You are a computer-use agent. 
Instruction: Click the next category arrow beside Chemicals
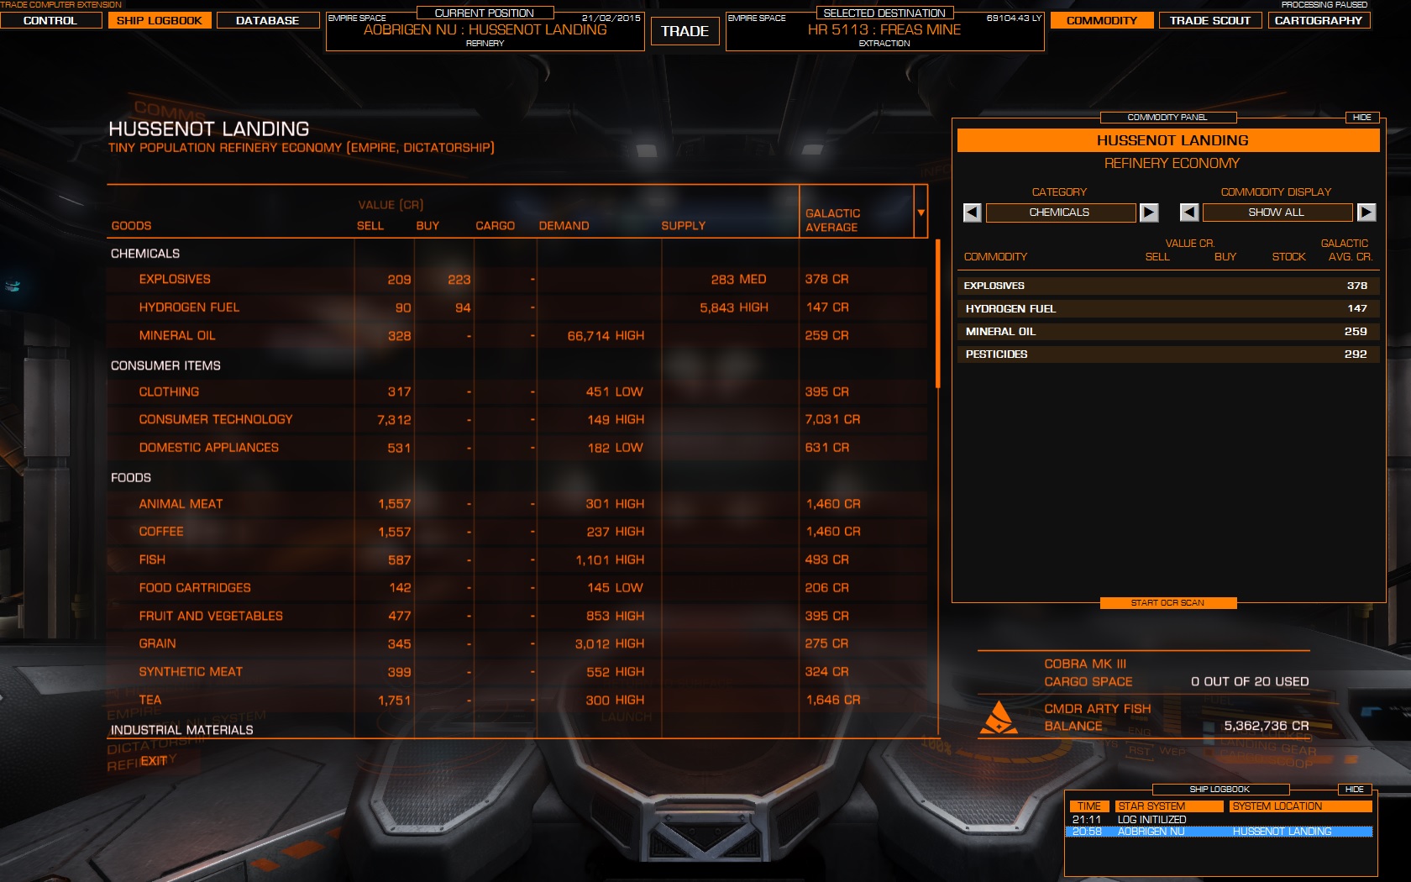point(1149,213)
